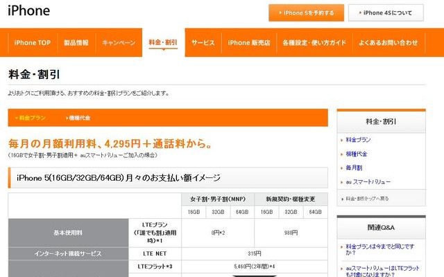The height and width of the screenshot is (277, 444).
Task: Click the 315円 price cell
Action: coord(255,254)
